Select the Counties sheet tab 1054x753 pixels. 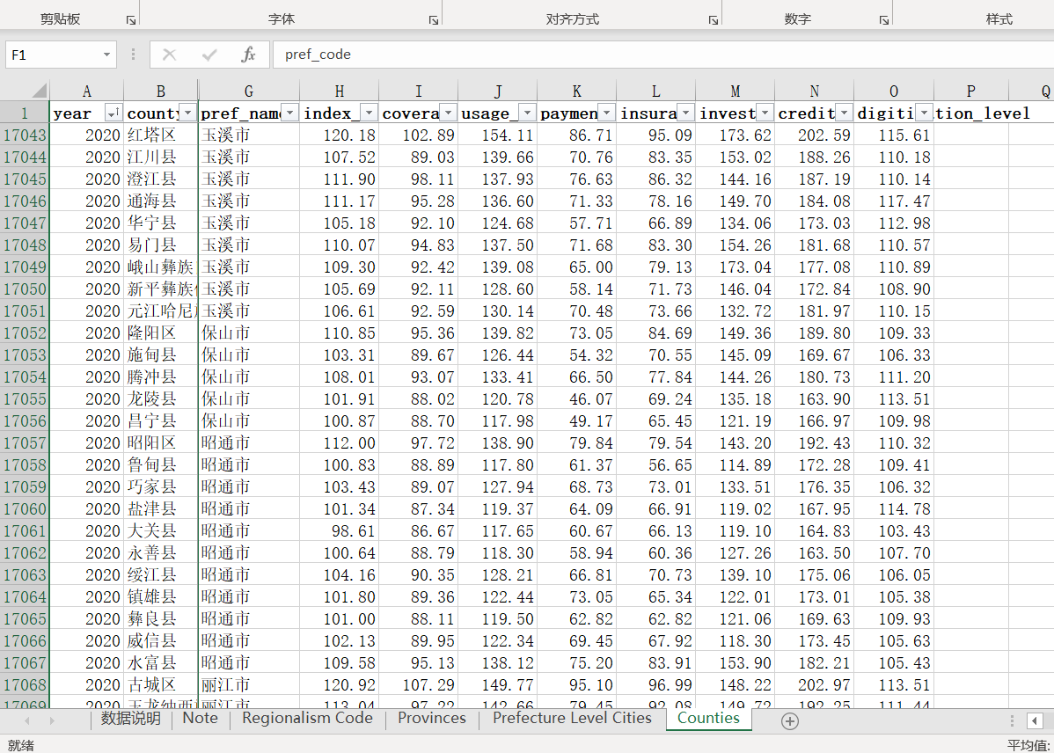pyautogui.click(x=708, y=718)
